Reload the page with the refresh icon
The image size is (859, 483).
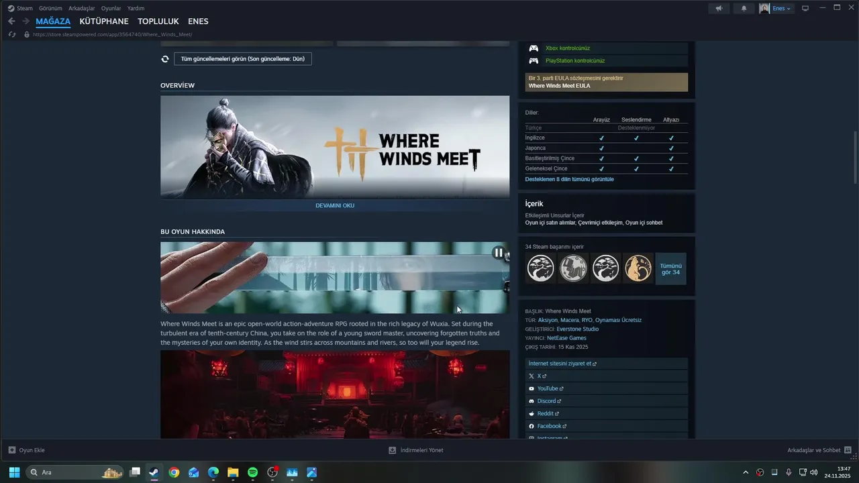(11, 34)
